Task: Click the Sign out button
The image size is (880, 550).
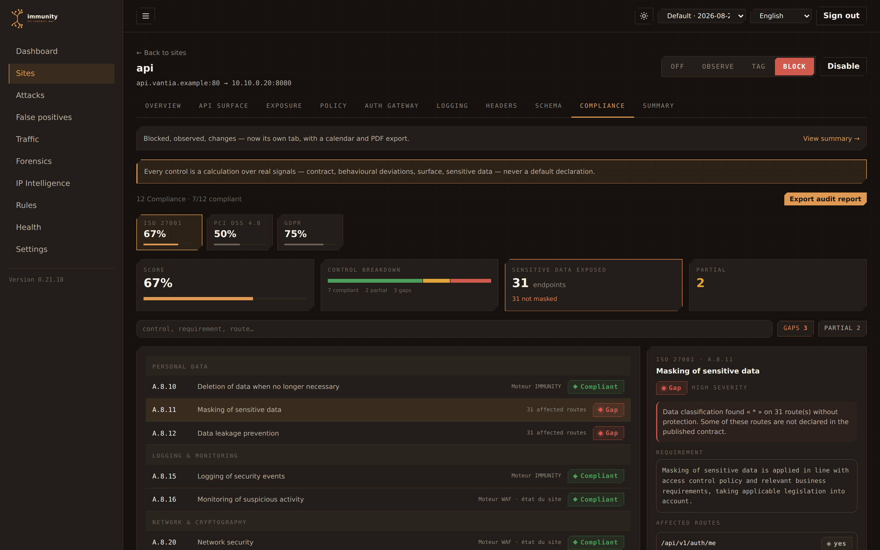Action: coord(841,16)
